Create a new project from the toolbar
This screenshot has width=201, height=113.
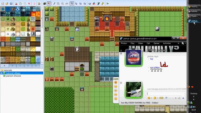click(x=3, y=3)
